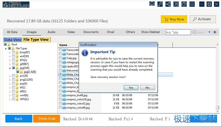Open the help question mark icon
222x127 pixels.
pyautogui.click(x=184, y=4)
